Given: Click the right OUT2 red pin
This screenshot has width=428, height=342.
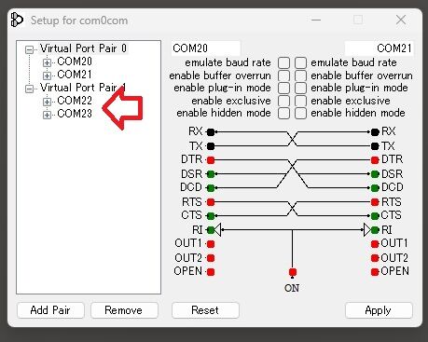Looking at the screenshot, I should click(x=375, y=258).
